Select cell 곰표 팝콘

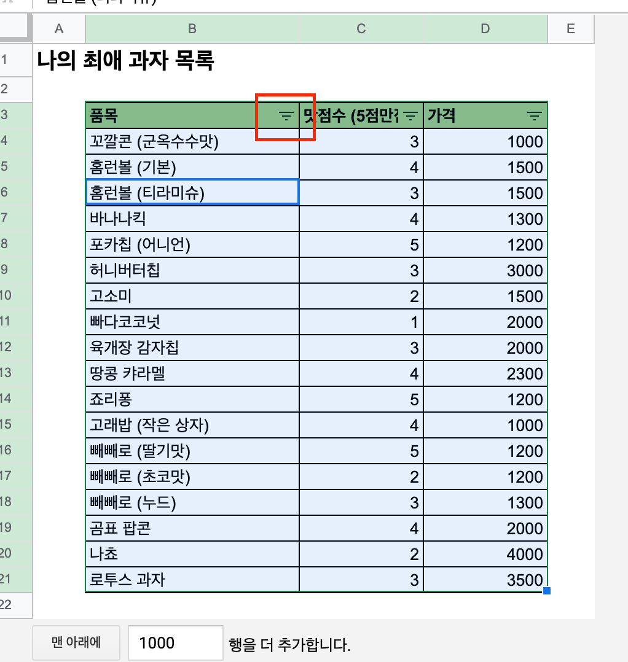point(192,528)
